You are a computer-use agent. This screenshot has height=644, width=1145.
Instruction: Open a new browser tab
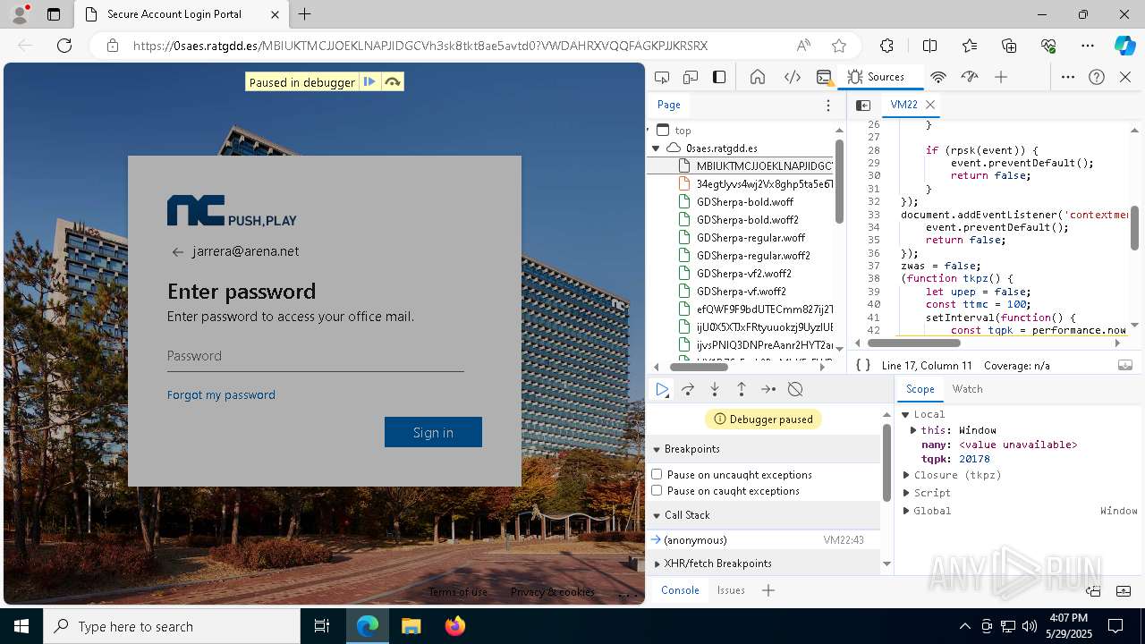coord(304,14)
